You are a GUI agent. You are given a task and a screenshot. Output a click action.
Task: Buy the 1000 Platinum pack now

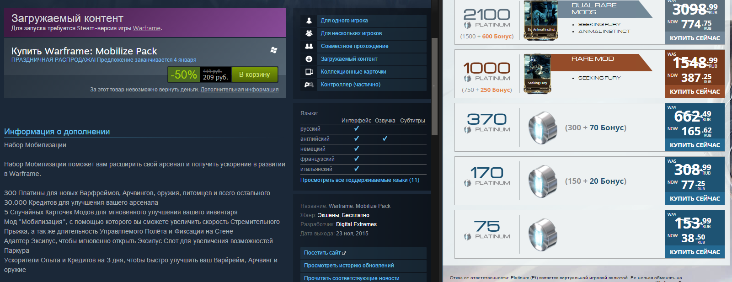(695, 92)
